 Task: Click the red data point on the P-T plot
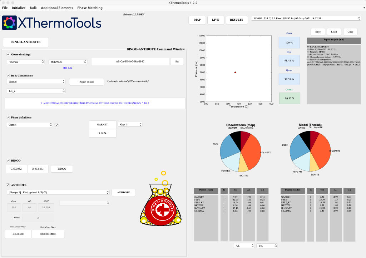point(235,72)
